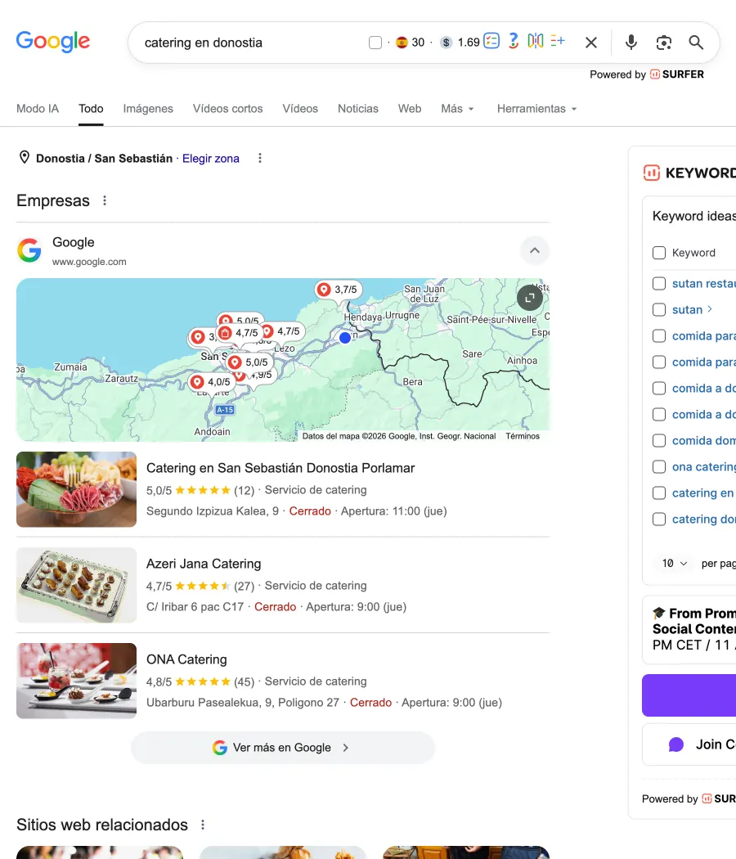The height and width of the screenshot is (859, 736).
Task: Switch to Imágenes tab
Action: point(148,109)
